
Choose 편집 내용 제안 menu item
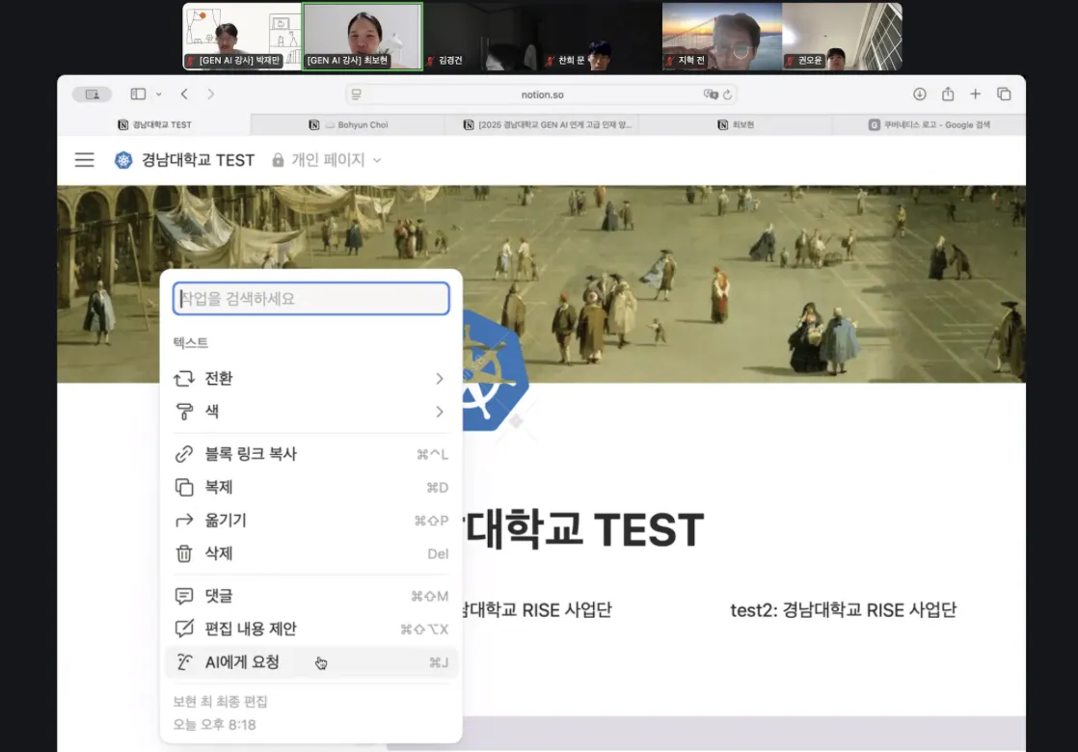pyautogui.click(x=310, y=629)
